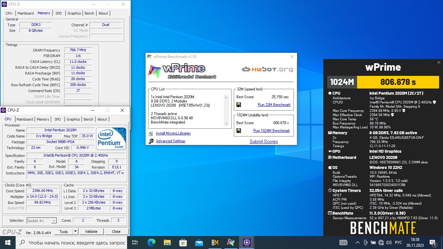Click the HWBOT.org logo in wPrime
This screenshot has height=249, width=443.
[x=268, y=69]
